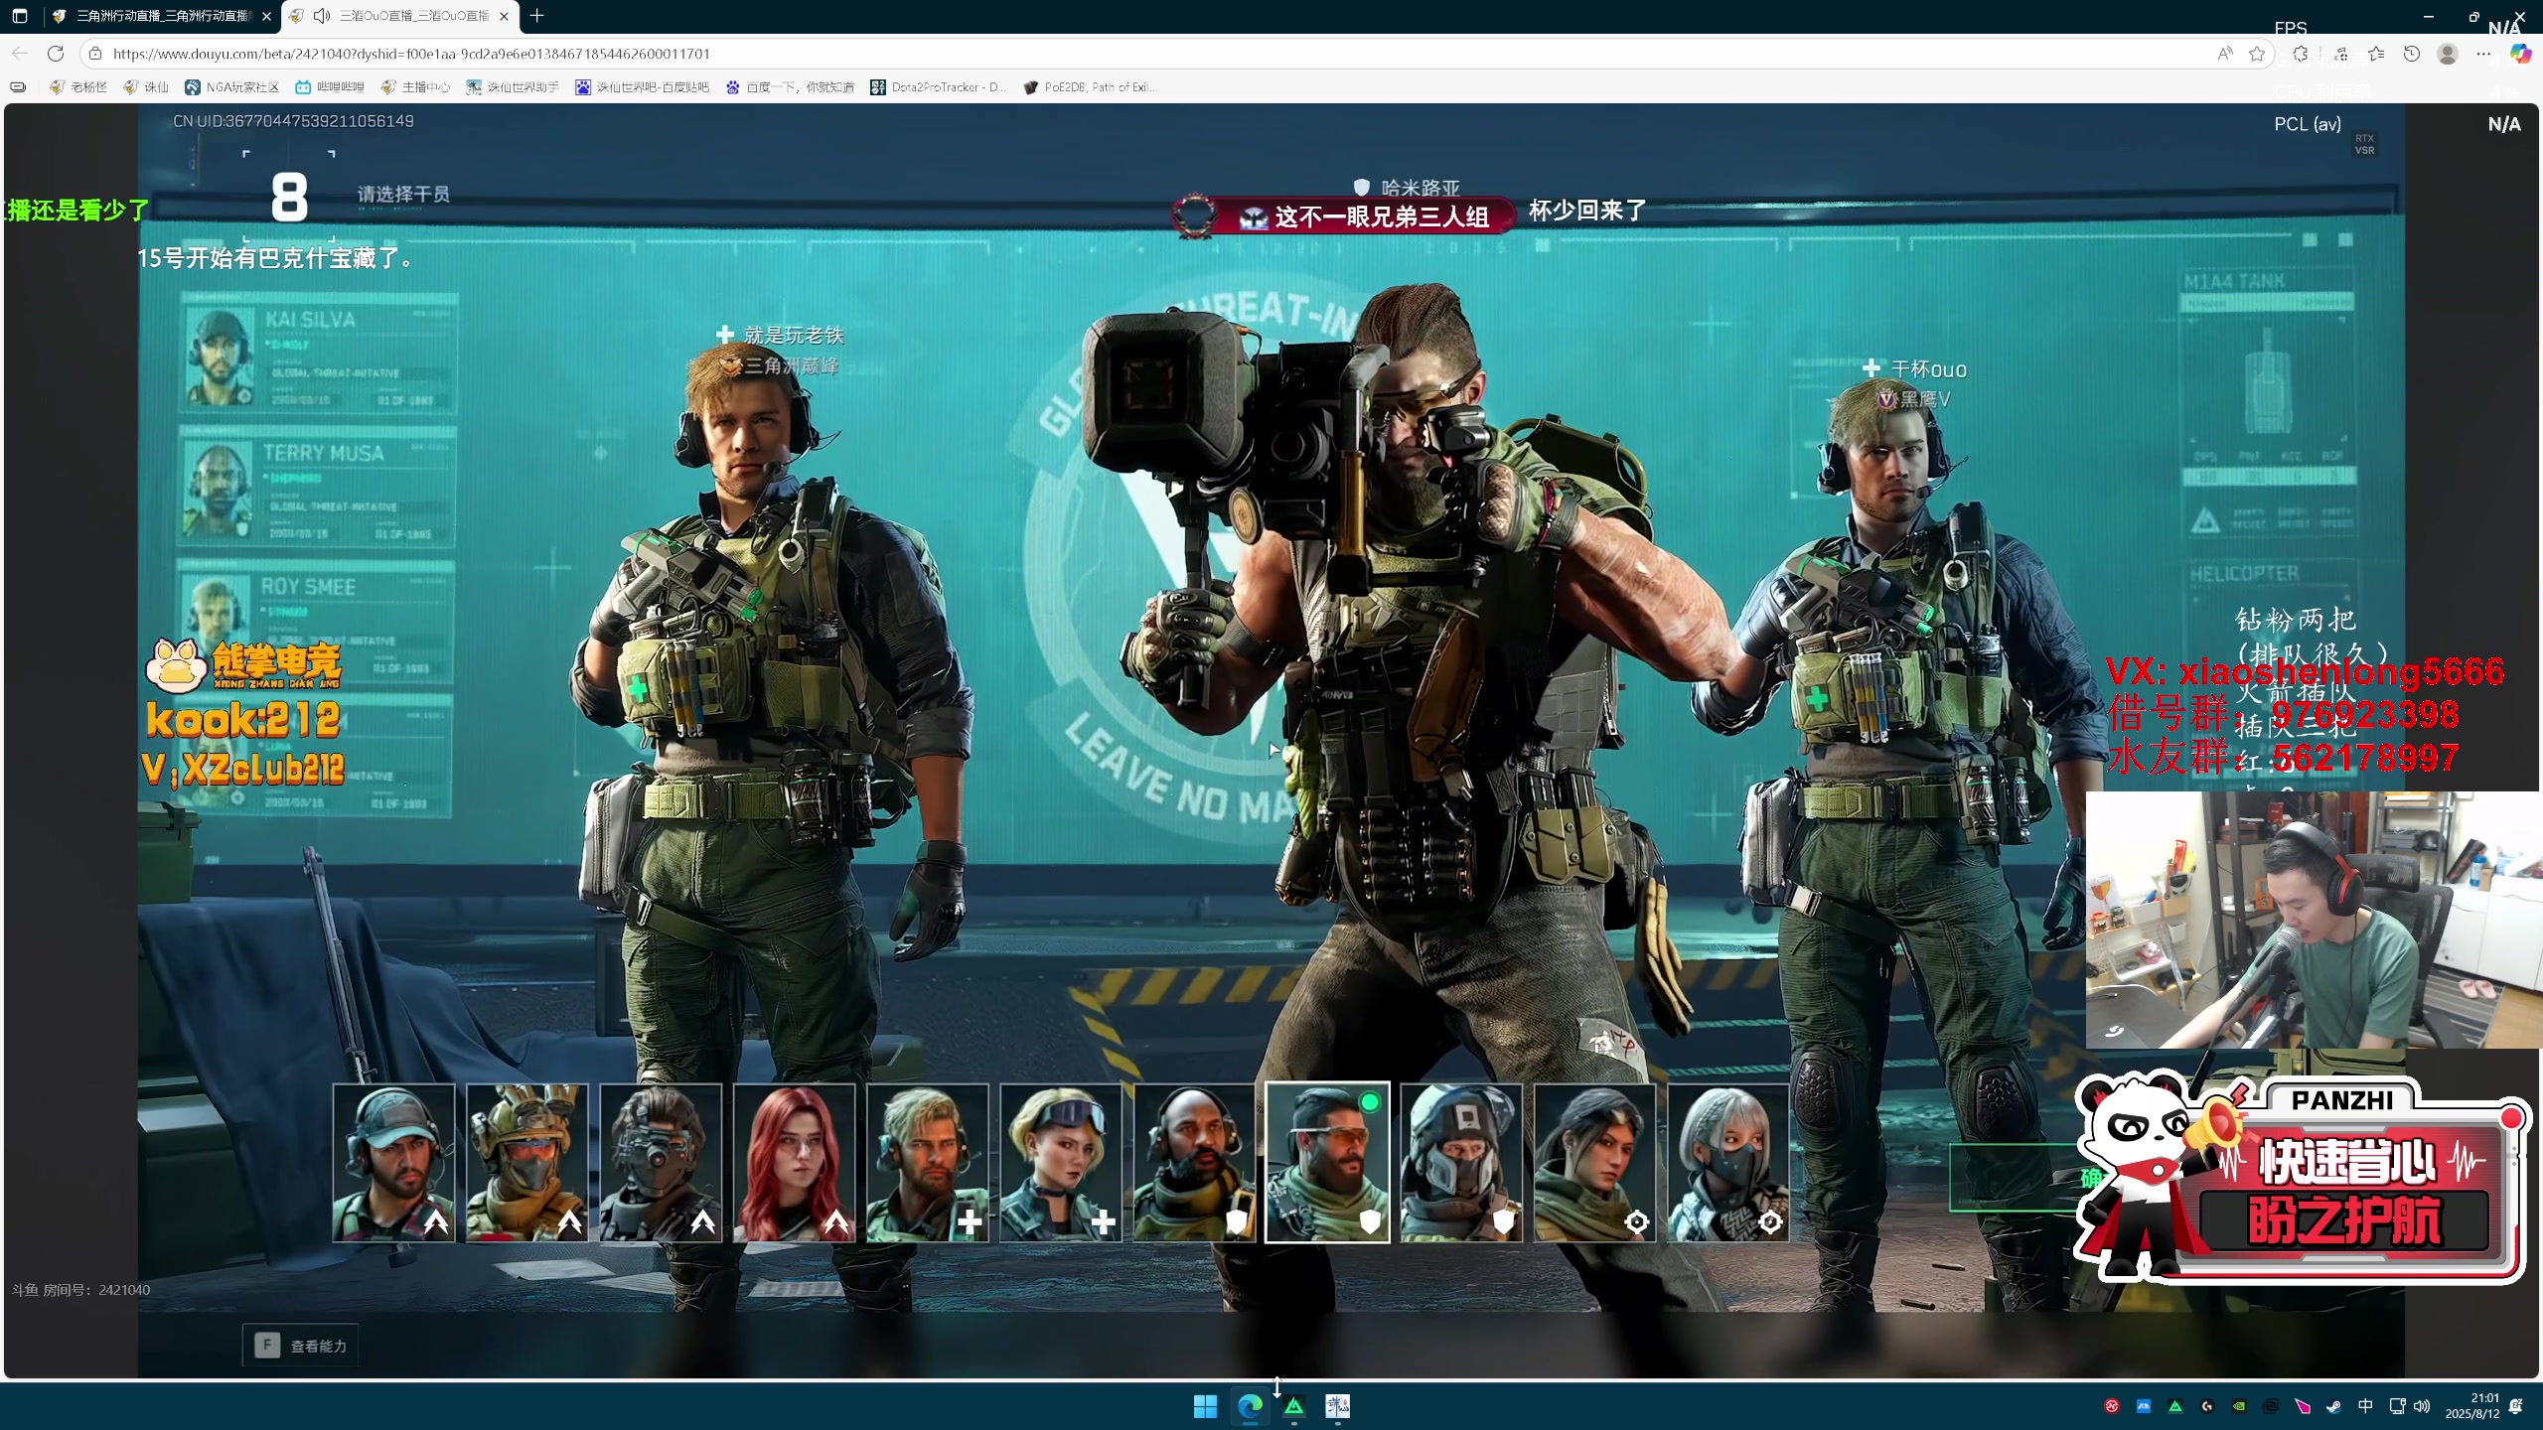The height and width of the screenshot is (1430, 2543).
Task: Open the 老杨怪 bookmark
Action: (x=78, y=87)
